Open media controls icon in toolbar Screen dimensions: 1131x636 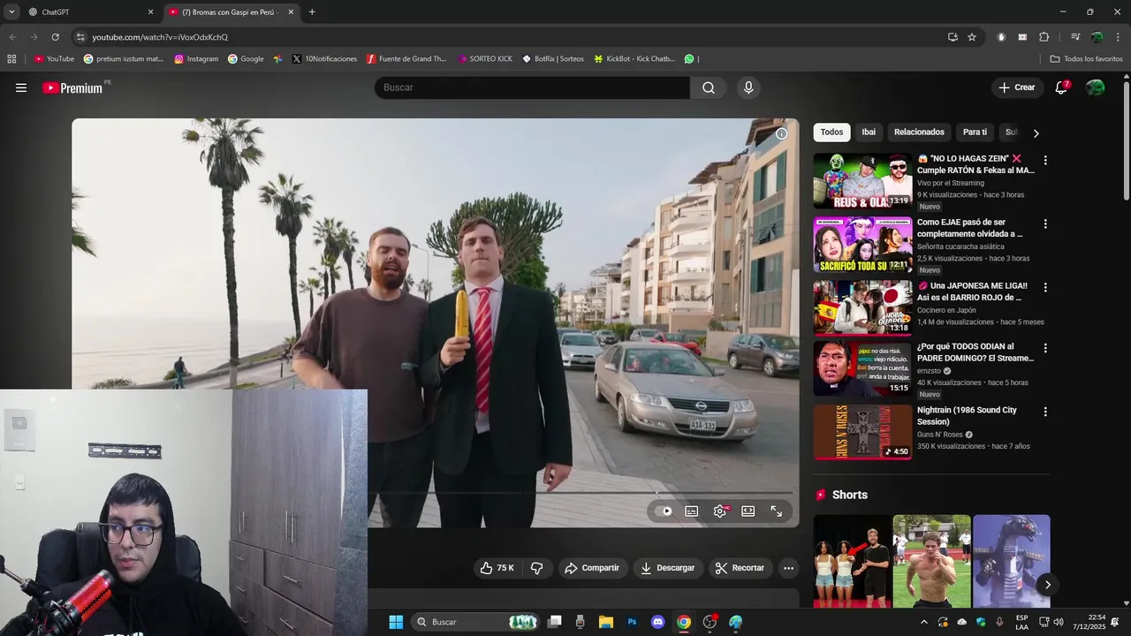pyautogui.click(x=1075, y=37)
